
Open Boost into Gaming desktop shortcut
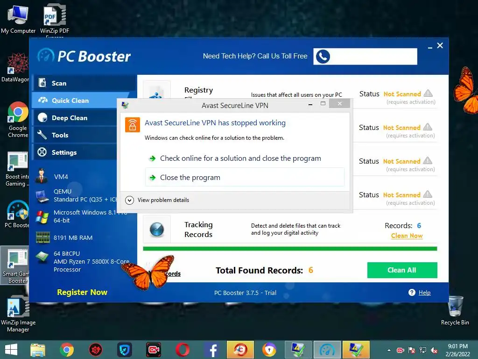17,169
